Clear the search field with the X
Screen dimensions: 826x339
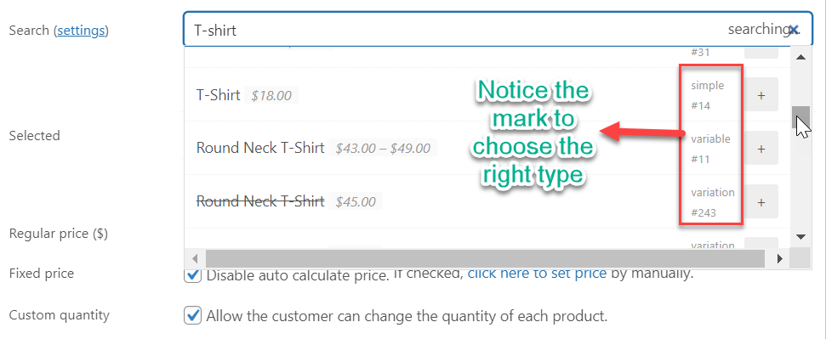(794, 30)
